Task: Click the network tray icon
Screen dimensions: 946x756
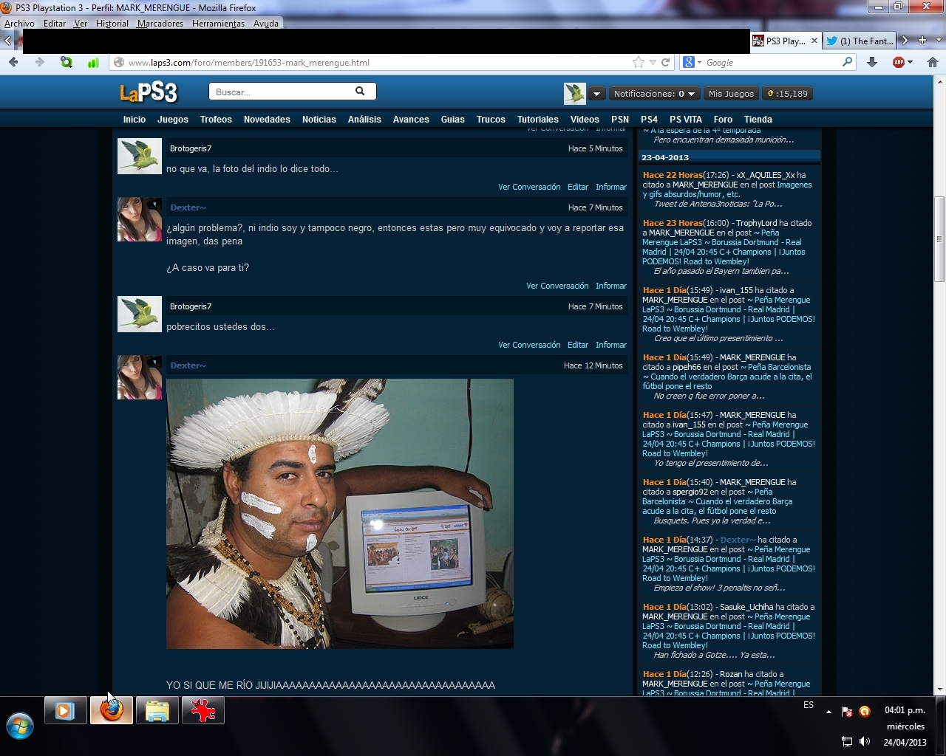Action: 847,741
